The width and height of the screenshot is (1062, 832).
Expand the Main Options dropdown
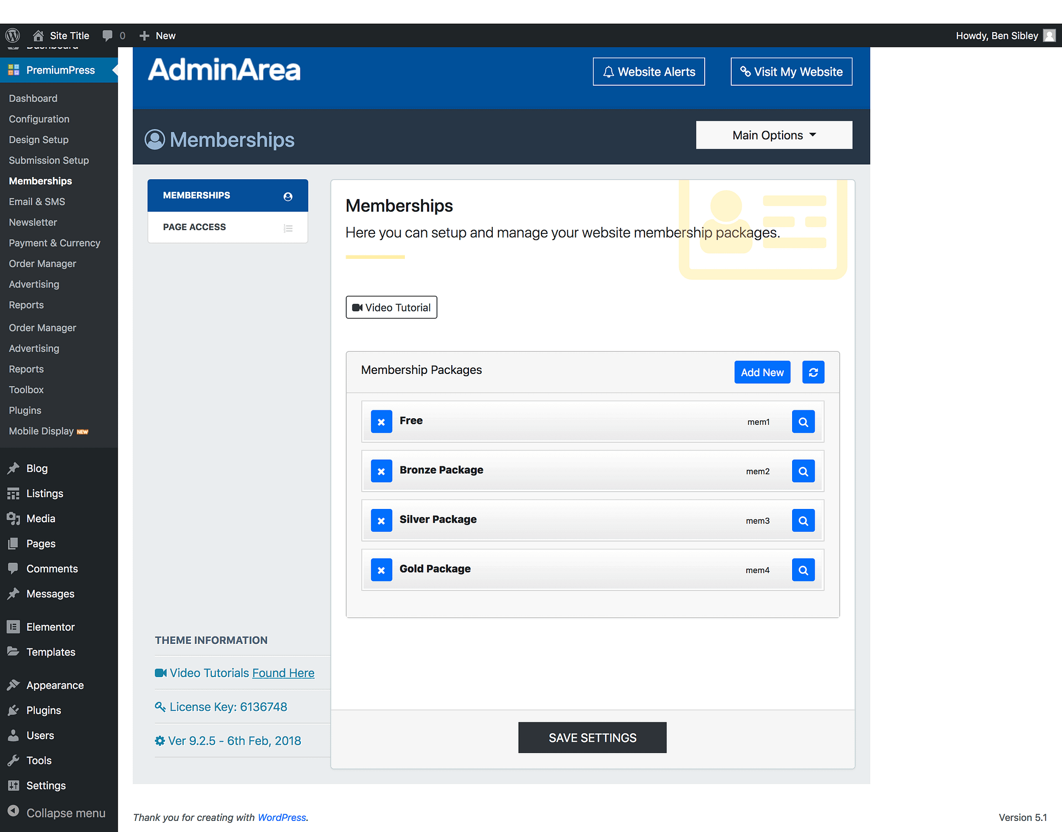tap(774, 135)
